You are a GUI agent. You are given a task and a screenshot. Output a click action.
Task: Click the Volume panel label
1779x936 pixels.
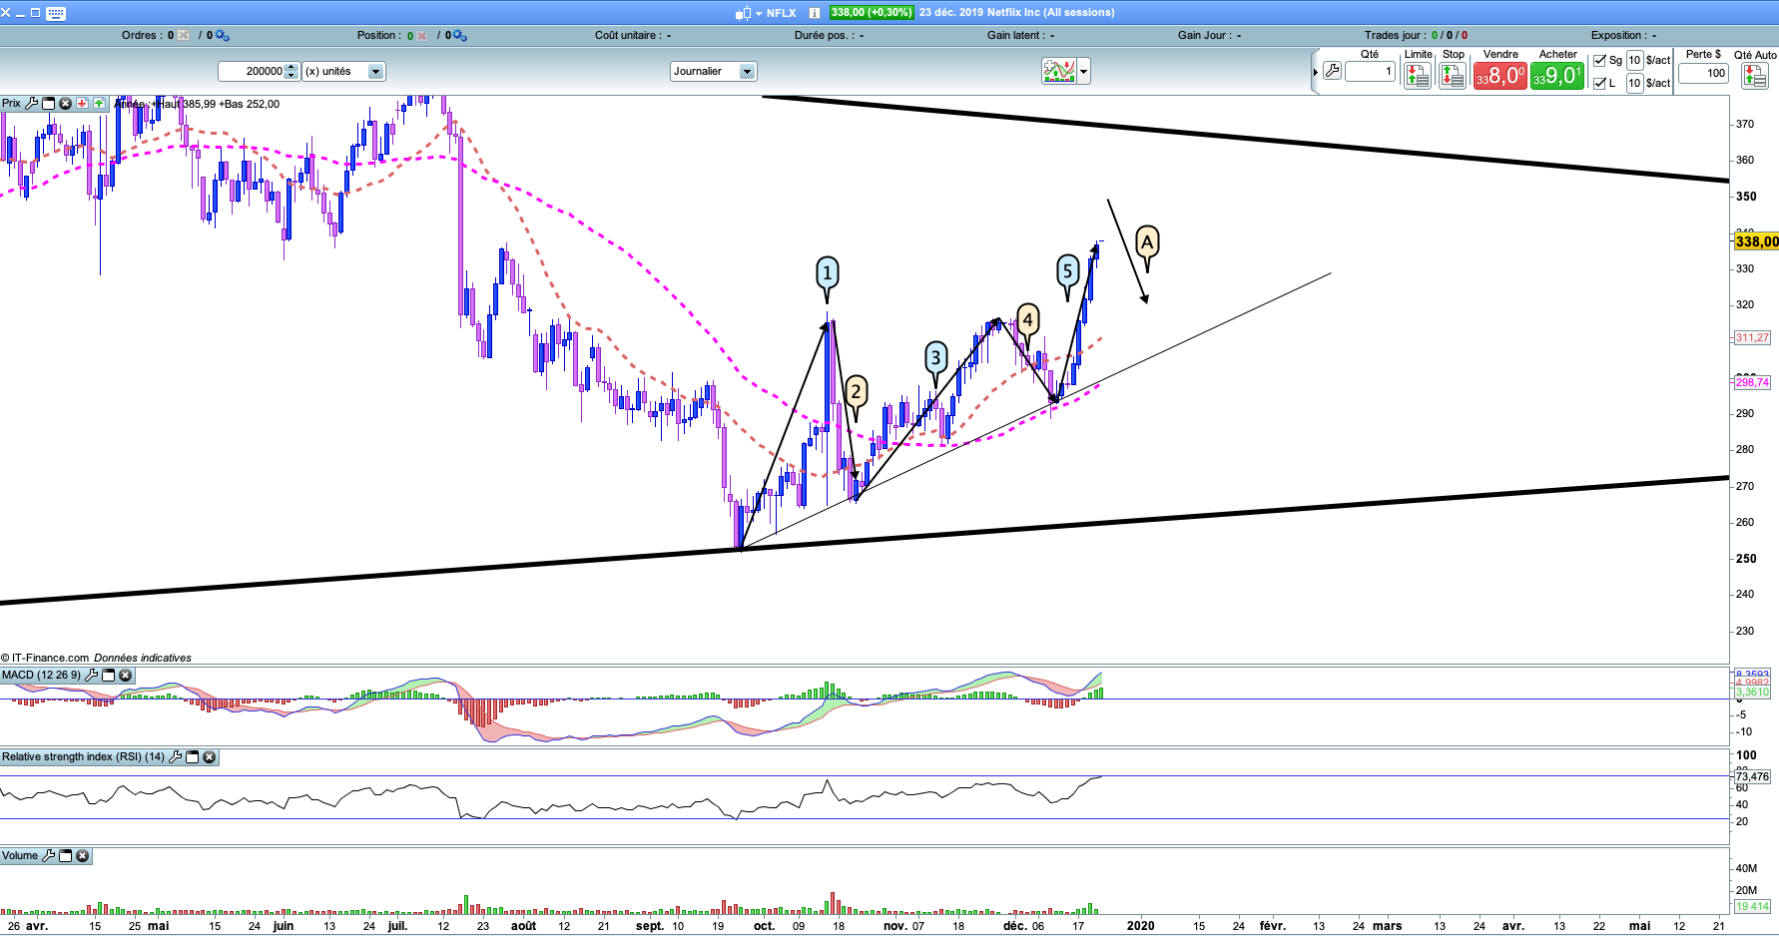[x=20, y=856]
